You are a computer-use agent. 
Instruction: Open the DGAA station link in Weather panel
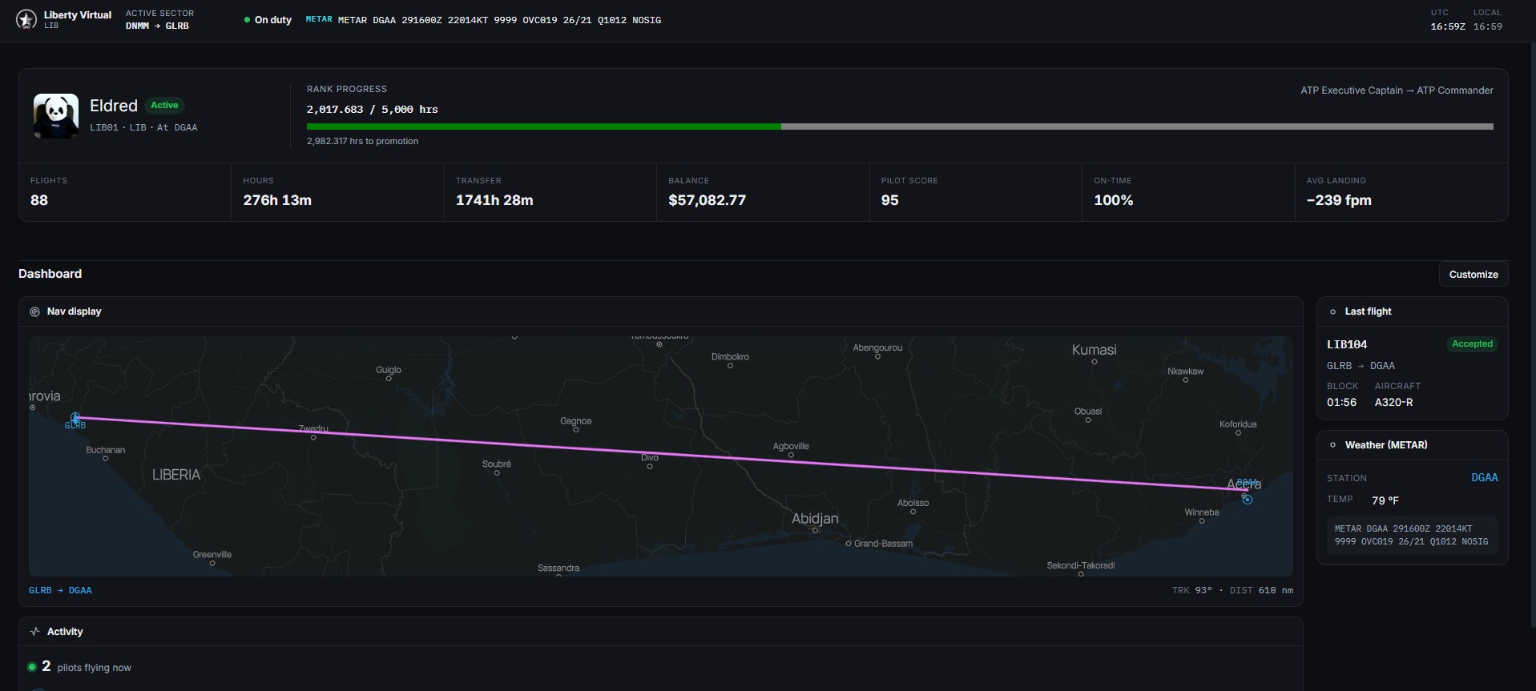[x=1485, y=477]
